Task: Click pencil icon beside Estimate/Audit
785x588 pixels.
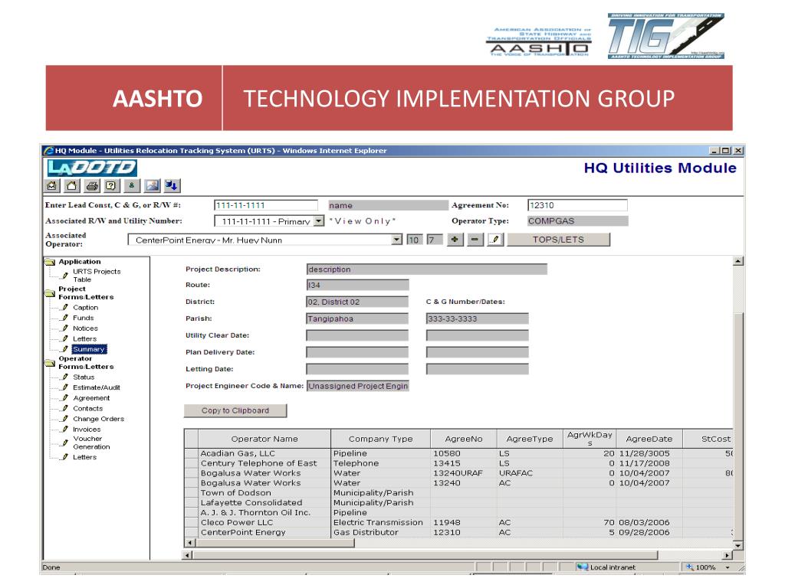Action: click(65, 387)
